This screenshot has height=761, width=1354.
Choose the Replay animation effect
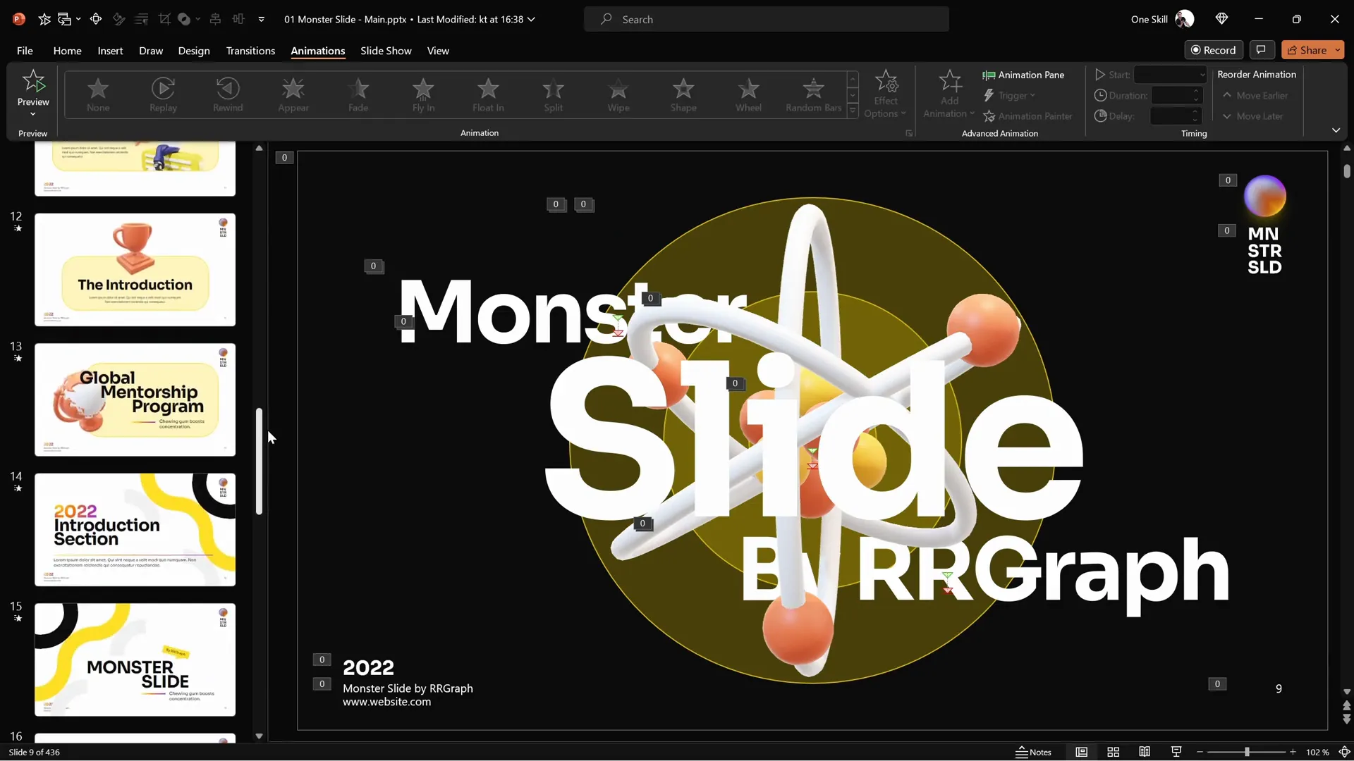163,94
